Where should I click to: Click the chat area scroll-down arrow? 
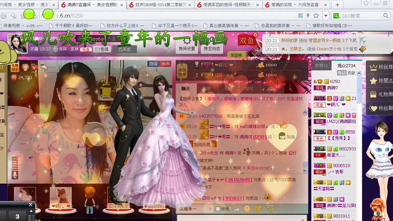[x=305, y=171]
